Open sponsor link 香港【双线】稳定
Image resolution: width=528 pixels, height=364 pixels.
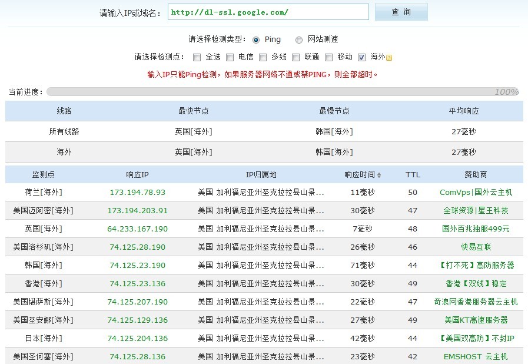(x=476, y=283)
